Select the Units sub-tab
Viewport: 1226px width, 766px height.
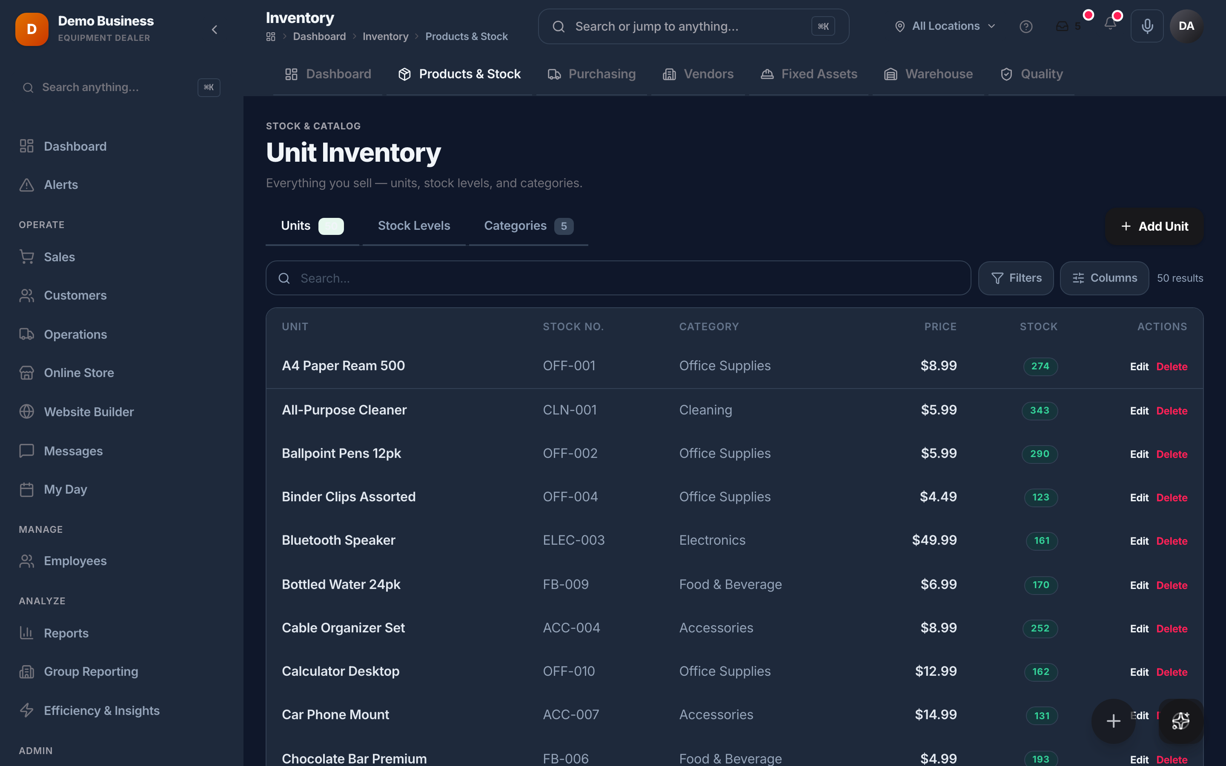pos(312,226)
